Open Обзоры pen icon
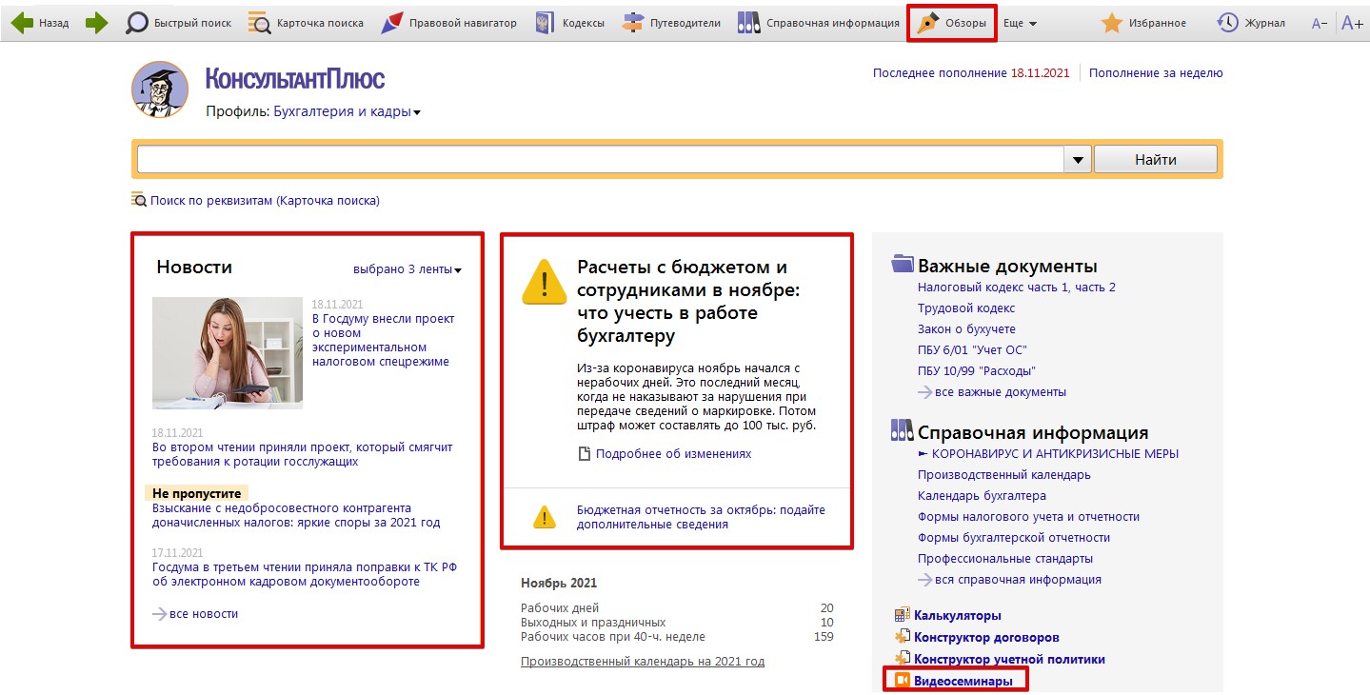Viewport: 1370px width, 695px height. tap(926, 23)
